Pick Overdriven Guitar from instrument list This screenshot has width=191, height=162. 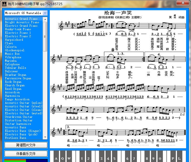19,117
